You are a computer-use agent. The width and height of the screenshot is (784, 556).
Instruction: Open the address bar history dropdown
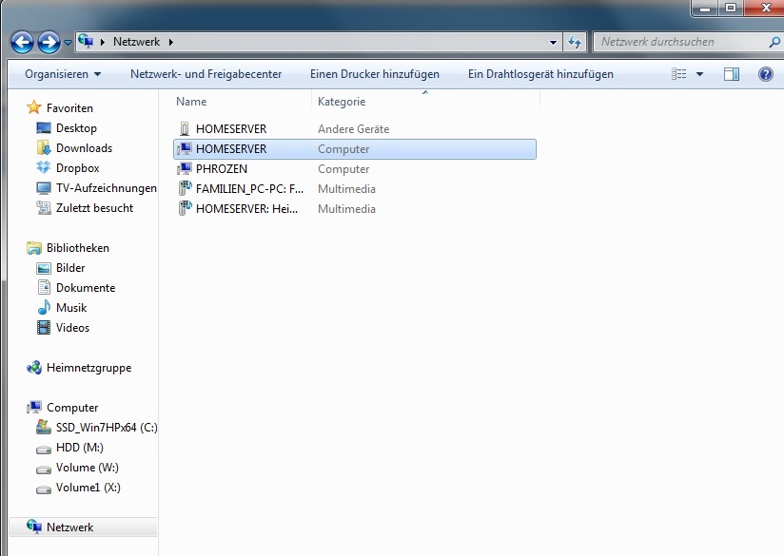553,43
